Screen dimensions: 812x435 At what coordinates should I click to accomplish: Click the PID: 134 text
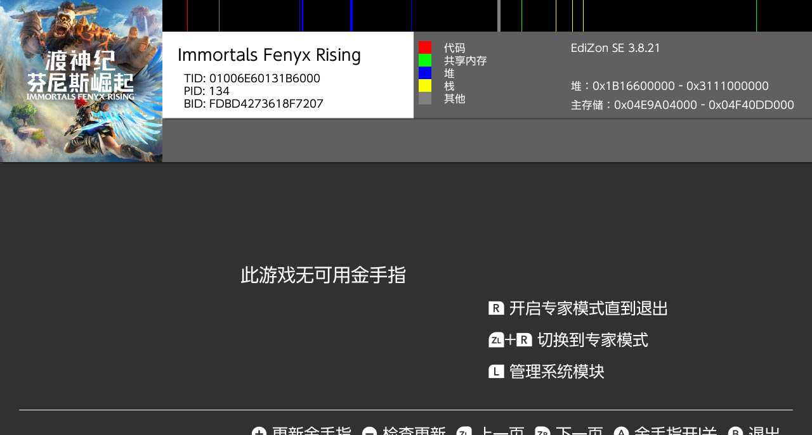(207, 91)
